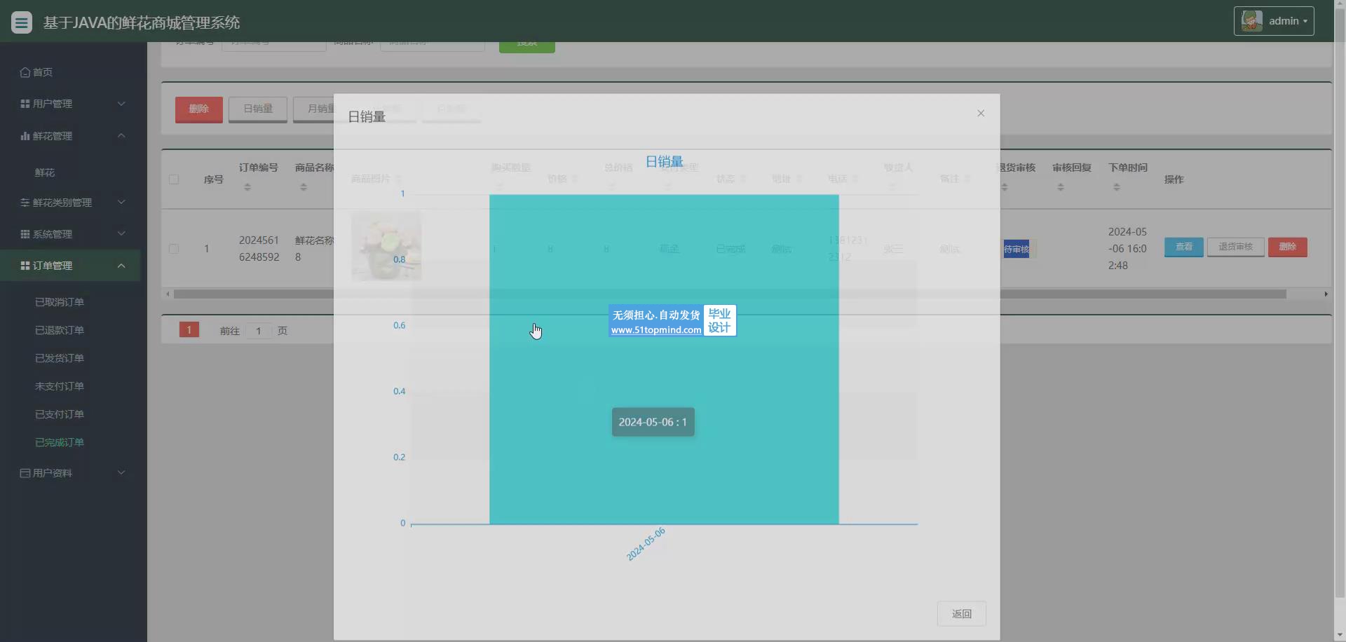
Task: Sort by 审核回复 column arrows
Action: click(1061, 187)
